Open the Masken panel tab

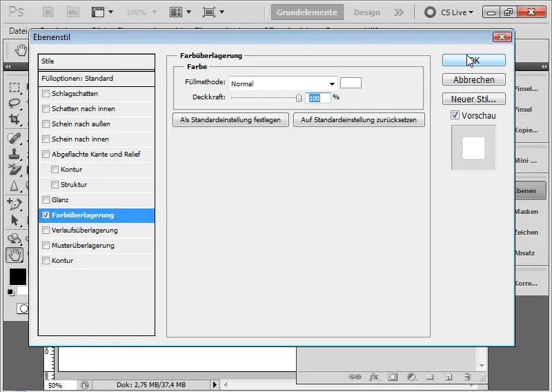tap(526, 212)
